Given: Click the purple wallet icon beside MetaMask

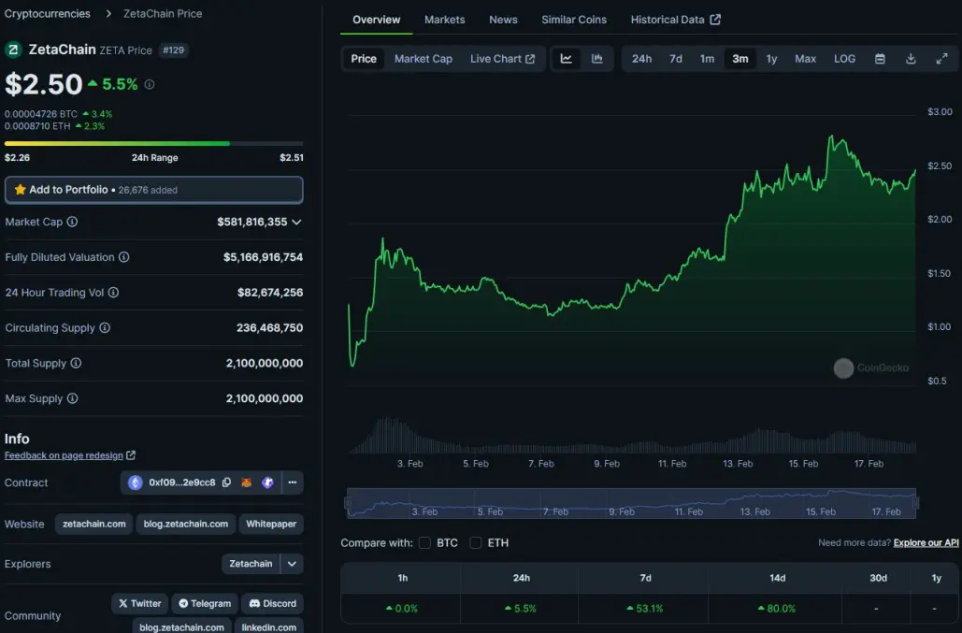Looking at the screenshot, I should coord(267,482).
